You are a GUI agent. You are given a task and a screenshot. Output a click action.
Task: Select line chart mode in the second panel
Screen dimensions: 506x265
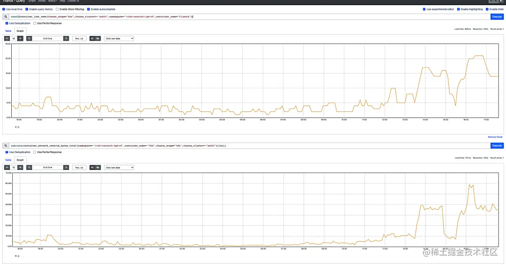(x=92, y=167)
